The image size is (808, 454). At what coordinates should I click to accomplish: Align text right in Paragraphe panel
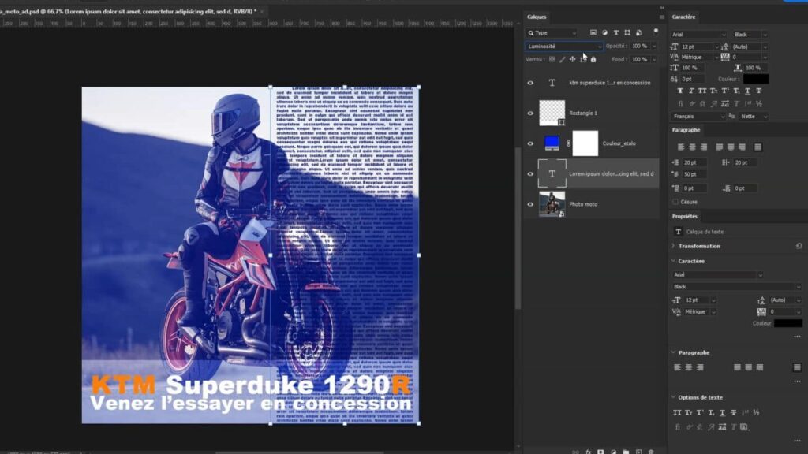pos(703,147)
